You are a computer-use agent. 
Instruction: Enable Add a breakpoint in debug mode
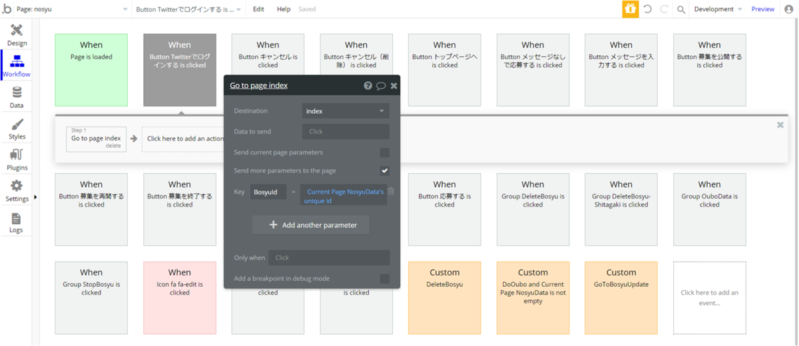(x=384, y=279)
